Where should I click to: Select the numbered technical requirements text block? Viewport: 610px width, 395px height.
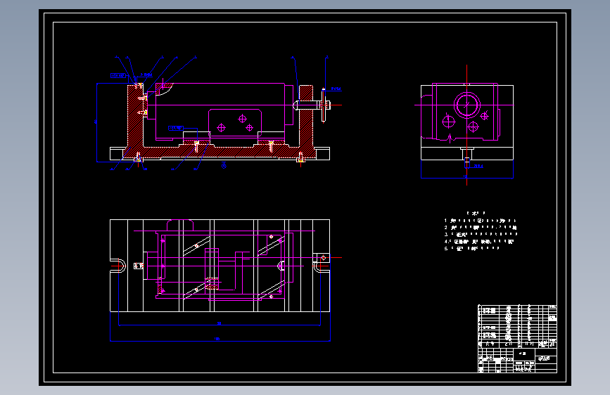click(x=481, y=231)
